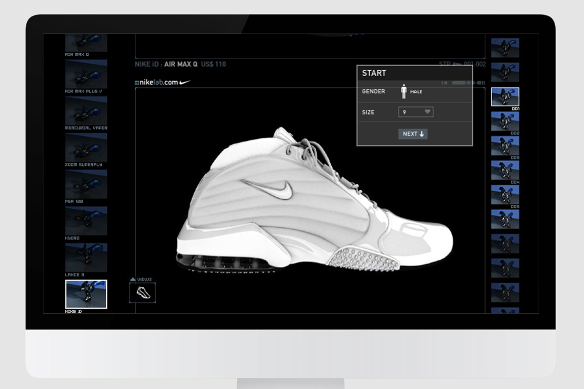The height and width of the screenshot is (389, 584).
Task: Choose design thumbnail 003
Action: tap(505, 146)
